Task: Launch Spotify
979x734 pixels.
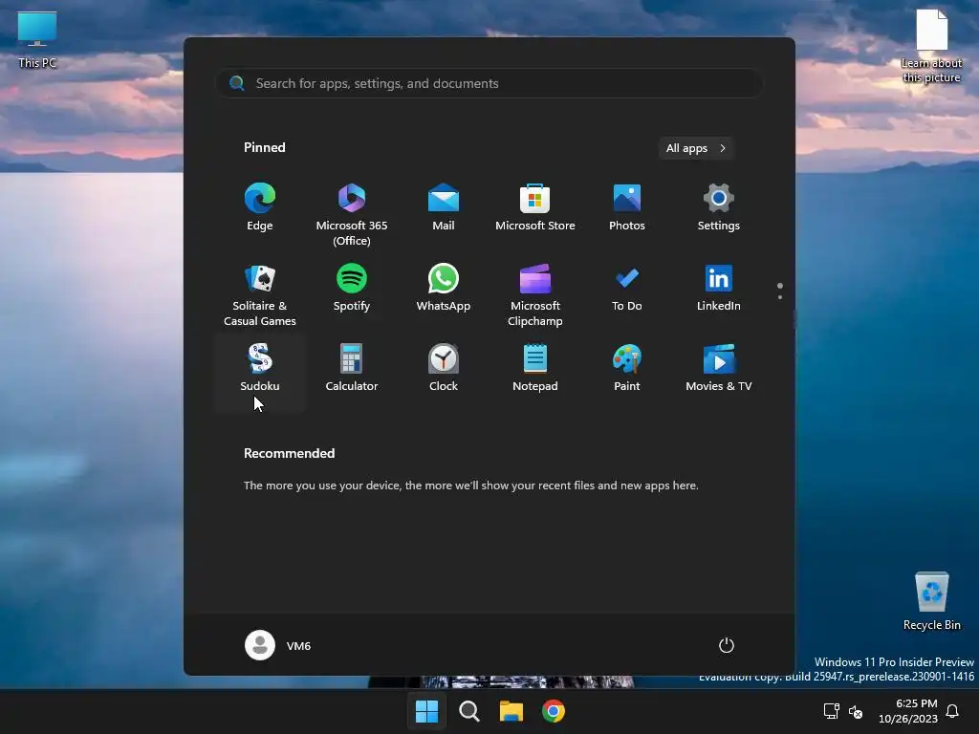Action: (x=352, y=289)
